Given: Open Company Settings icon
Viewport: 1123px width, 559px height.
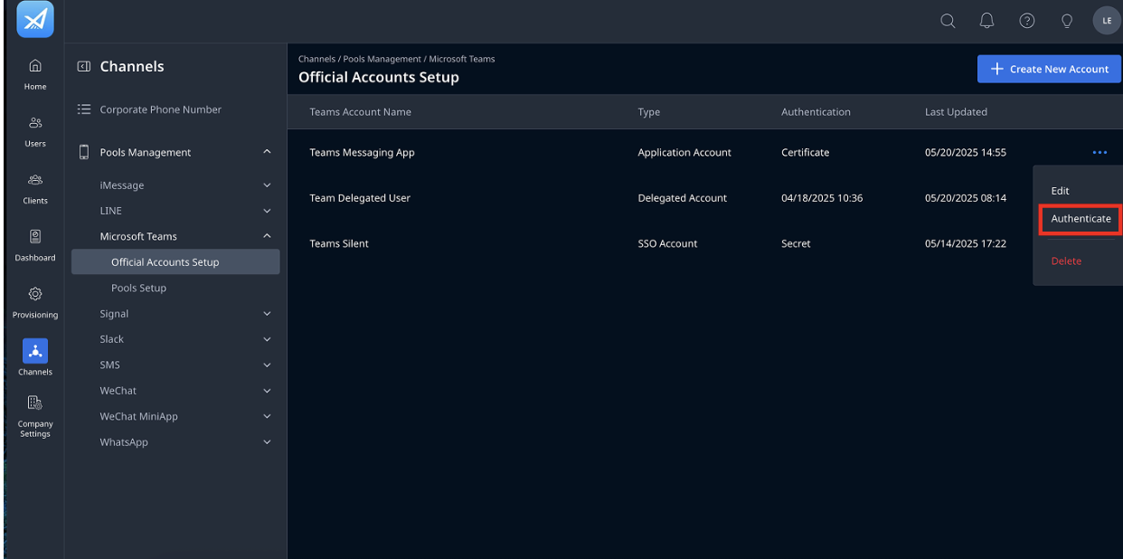Looking at the screenshot, I should point(35,403).
